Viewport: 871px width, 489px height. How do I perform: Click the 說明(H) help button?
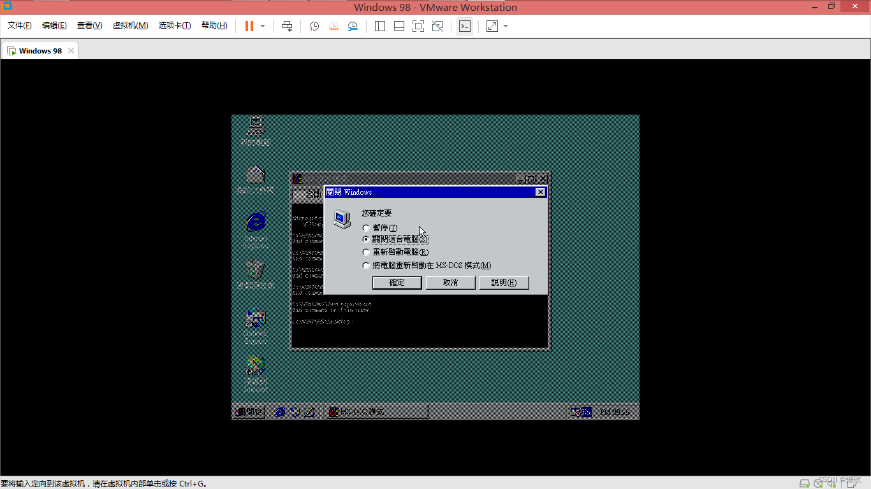504,283
